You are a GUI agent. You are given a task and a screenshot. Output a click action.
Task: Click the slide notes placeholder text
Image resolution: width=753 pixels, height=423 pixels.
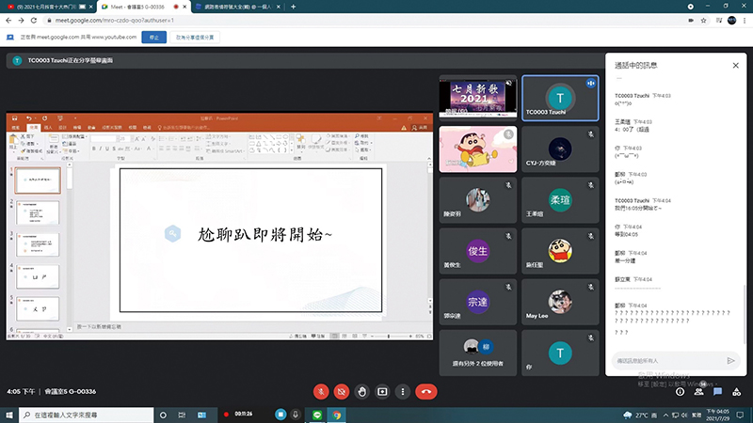click(99, 326)
